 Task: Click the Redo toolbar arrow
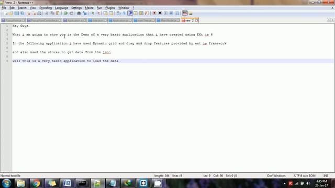pos(71,13)
